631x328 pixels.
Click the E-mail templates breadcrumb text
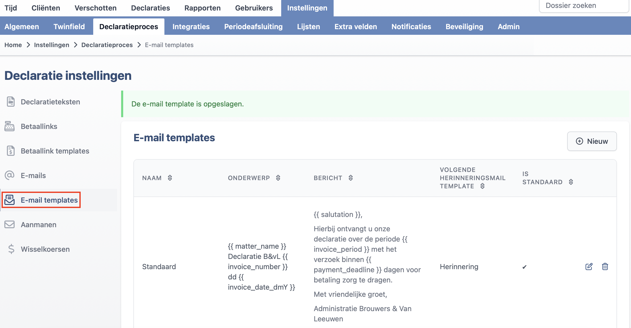[x=169, y=45]
